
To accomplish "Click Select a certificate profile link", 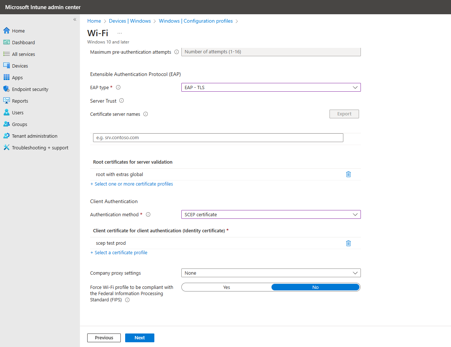I will [119, 253].
